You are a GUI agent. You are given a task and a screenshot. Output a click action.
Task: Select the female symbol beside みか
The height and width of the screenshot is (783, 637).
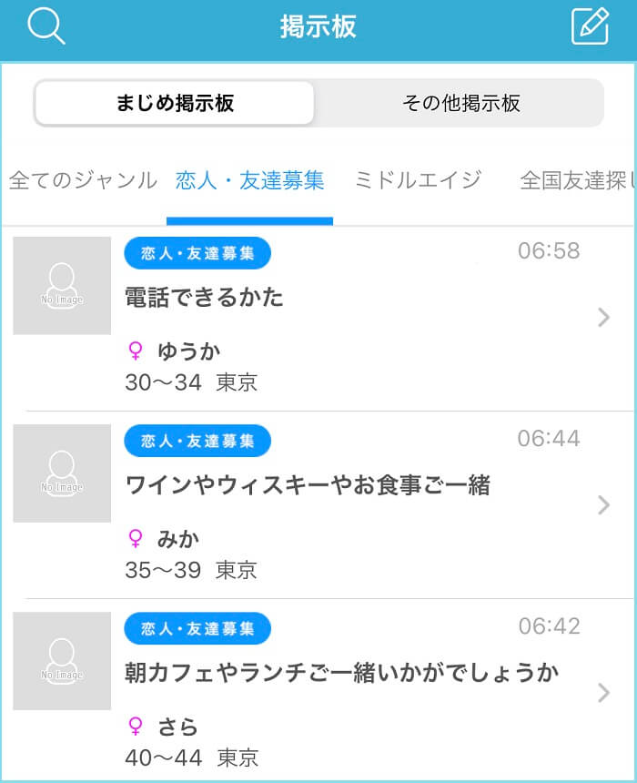click(x=135, y=538)
